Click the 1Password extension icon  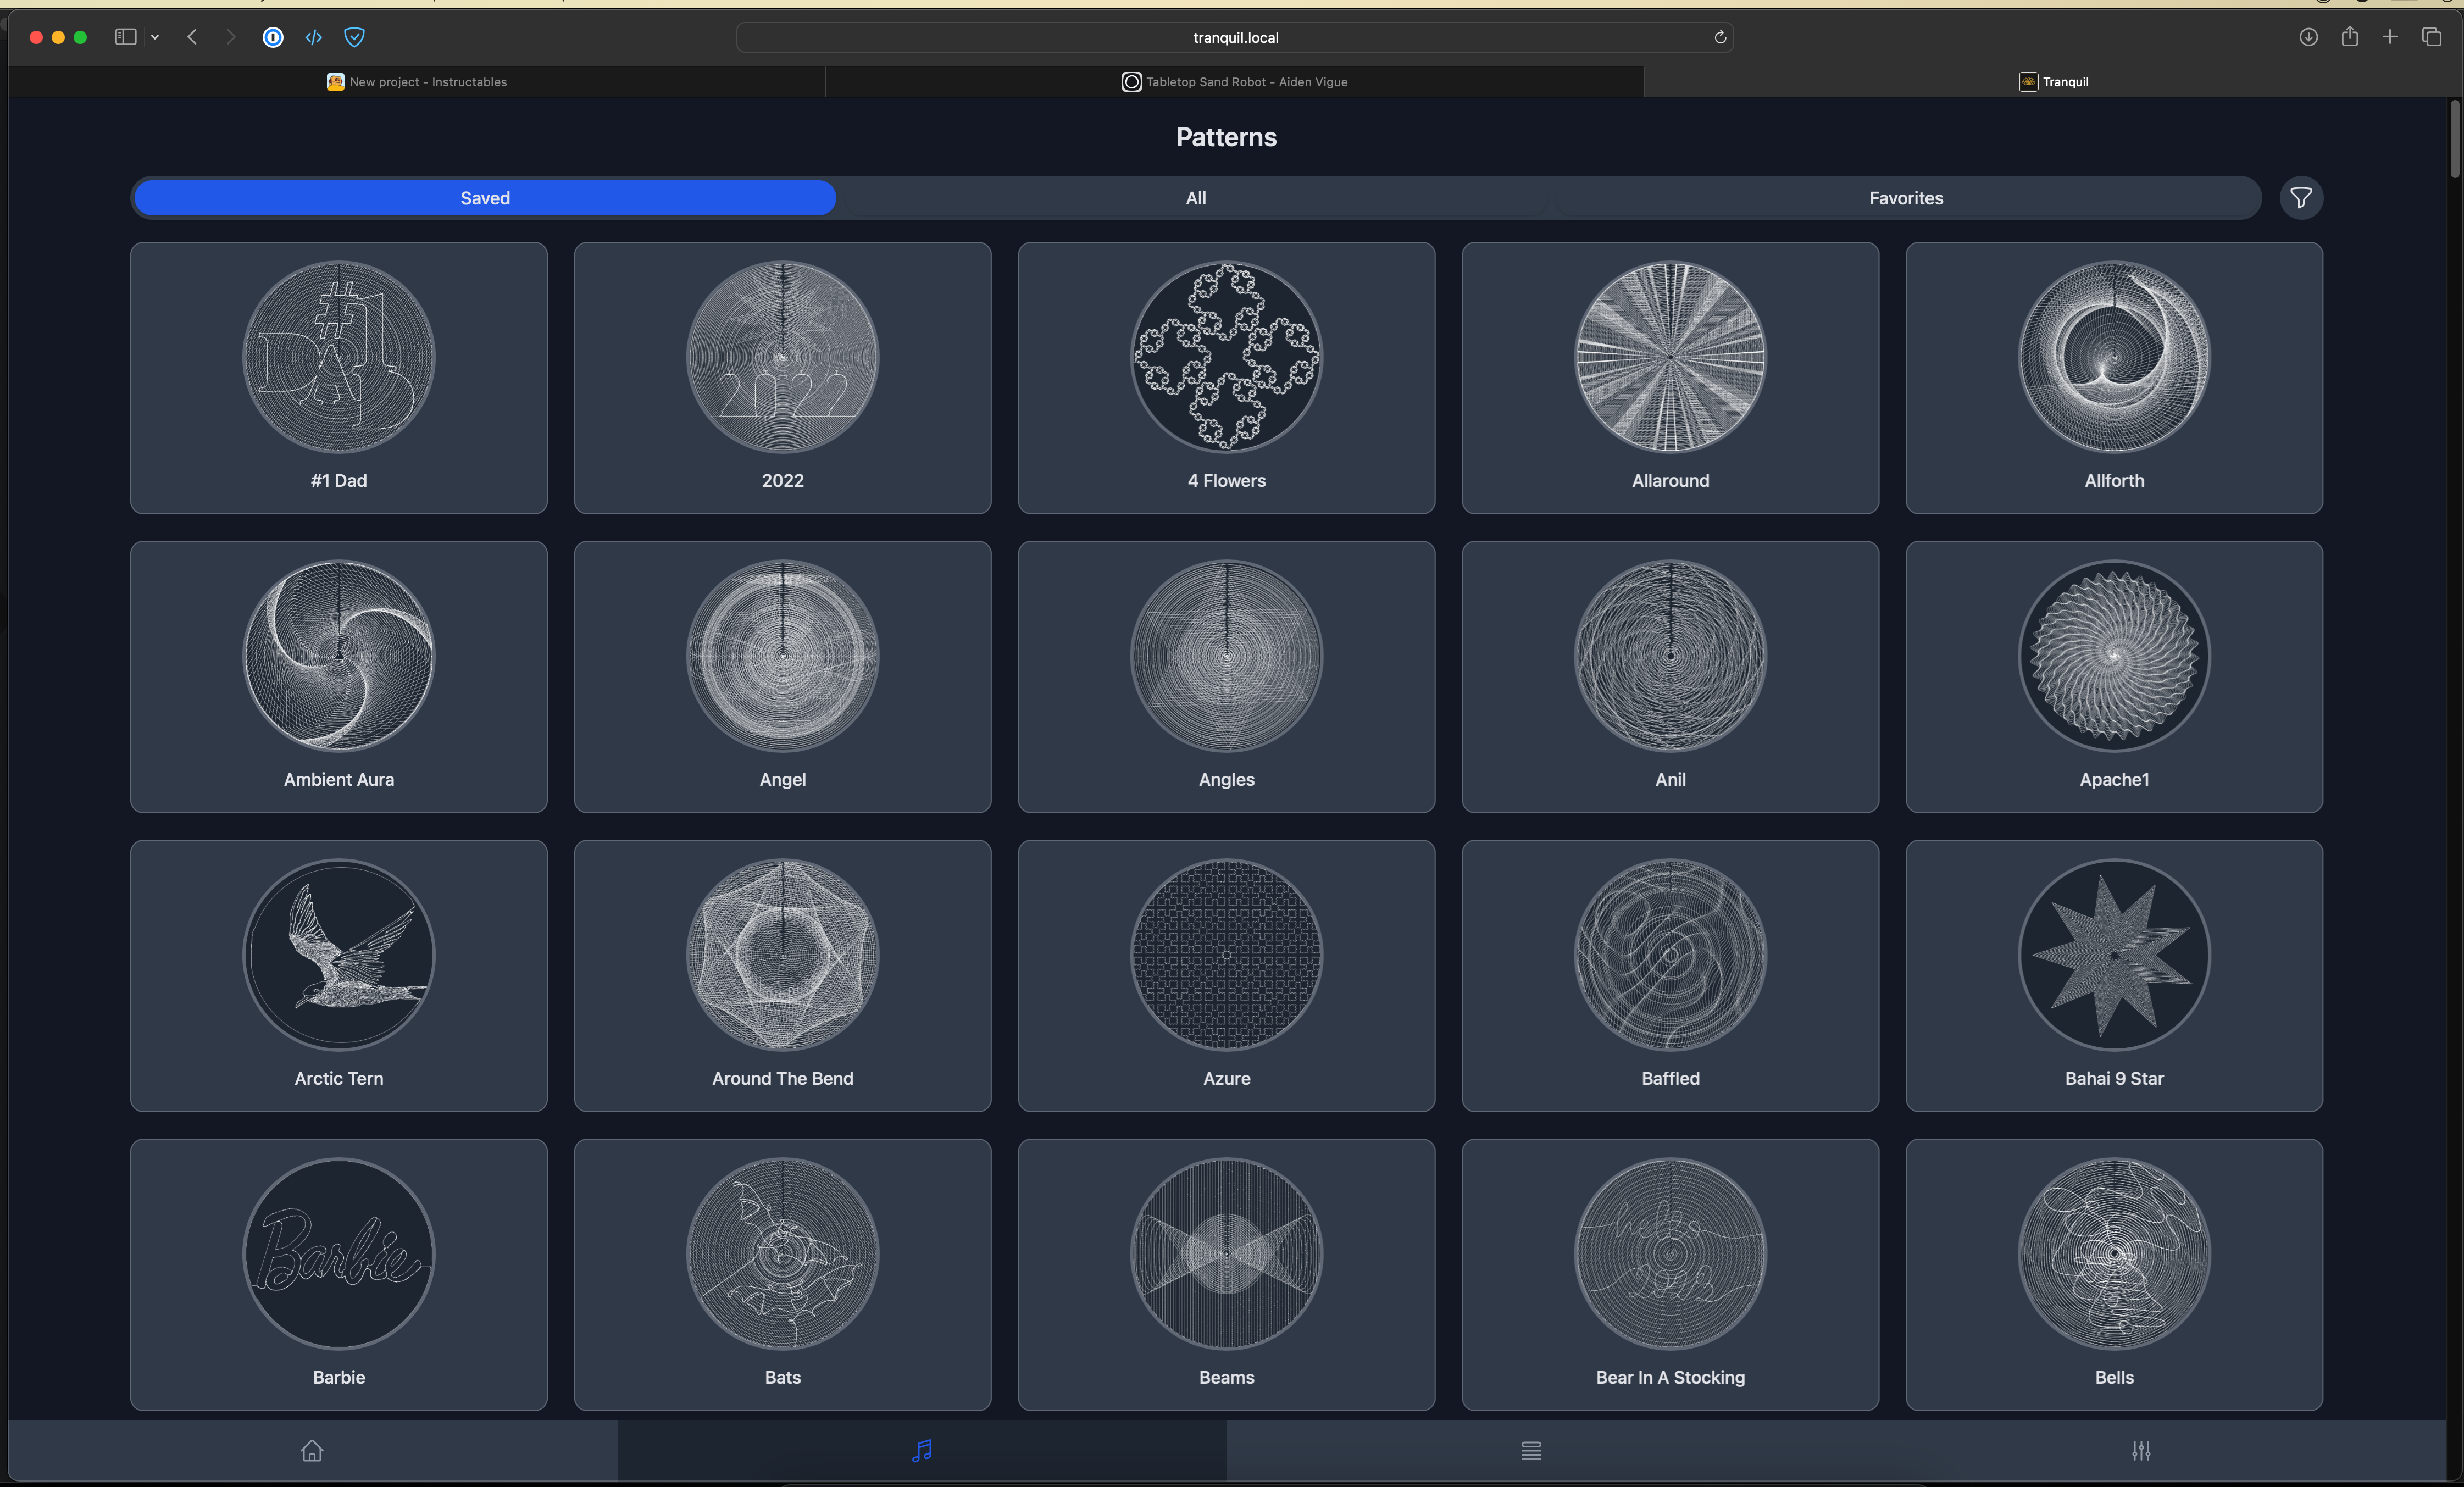273,37
